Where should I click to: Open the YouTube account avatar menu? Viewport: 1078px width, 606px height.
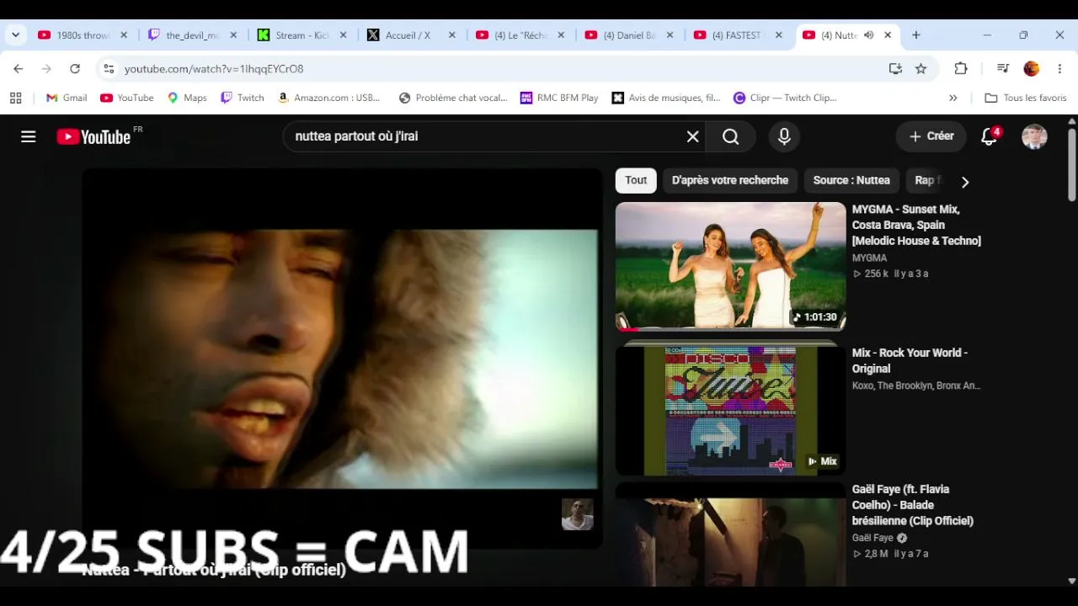click(1034, 136)
